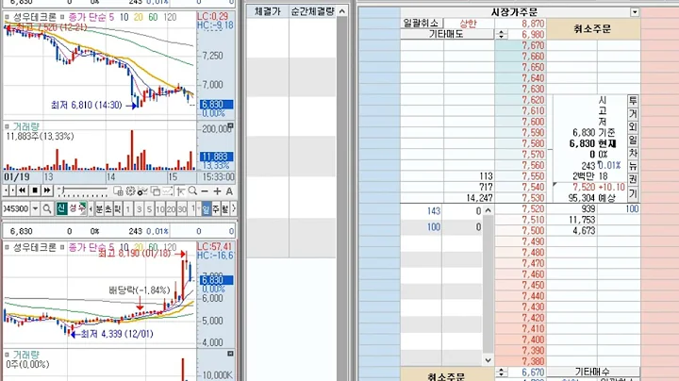This screenshot has height=381, width=679.
Task: Click the fast-forward double-arrow chart button
Action: click(x=47, y=190)
